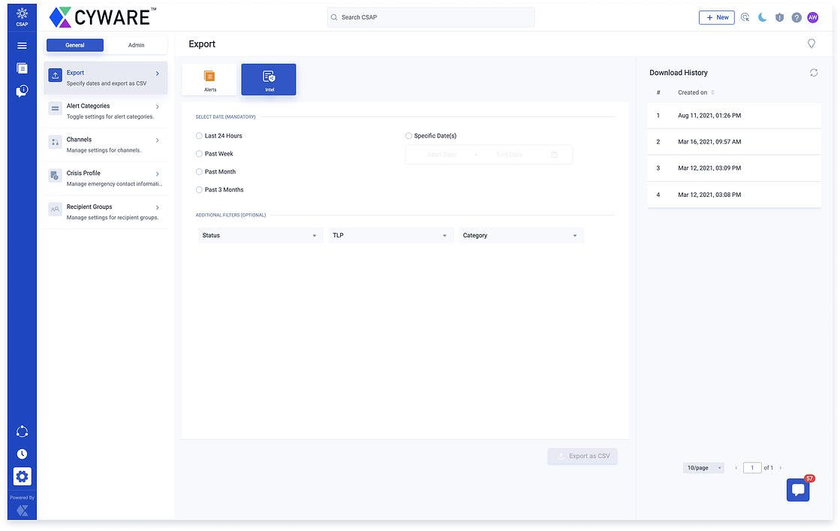Select the Past Week radio option
This screenshot has height=531, width=840.
200,154
